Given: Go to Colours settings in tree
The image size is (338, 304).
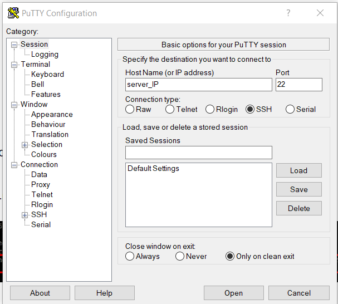Looking at the screenshot, I should click(44, 155).
